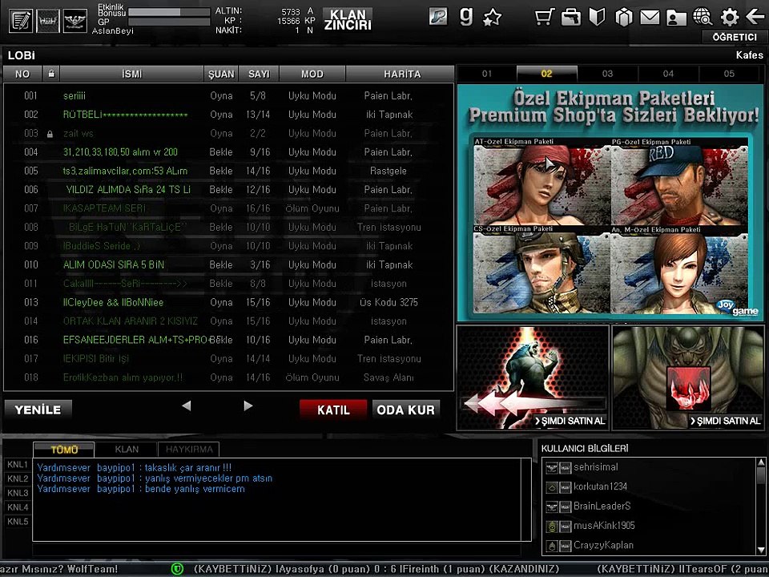Select channel KNL4
Image resolution: width=769 pixels, height=577 pixels.
18,507
